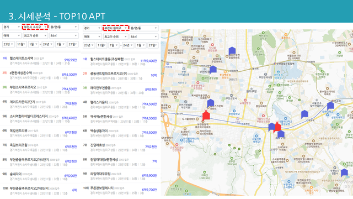Open 21일 end-day dropdown in 소사구 panel
Screen dimensions: 353x199
[73, 44]
